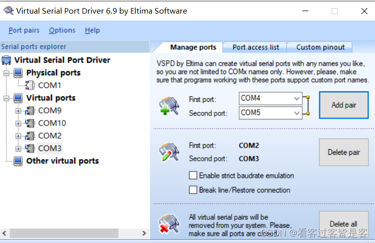Open the Port pairs menu

(x=24, y=30)
